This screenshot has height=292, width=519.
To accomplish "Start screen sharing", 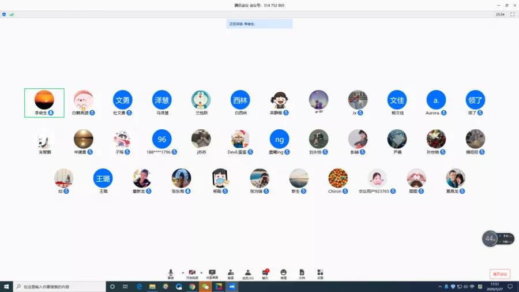I will tap(212, 273).
